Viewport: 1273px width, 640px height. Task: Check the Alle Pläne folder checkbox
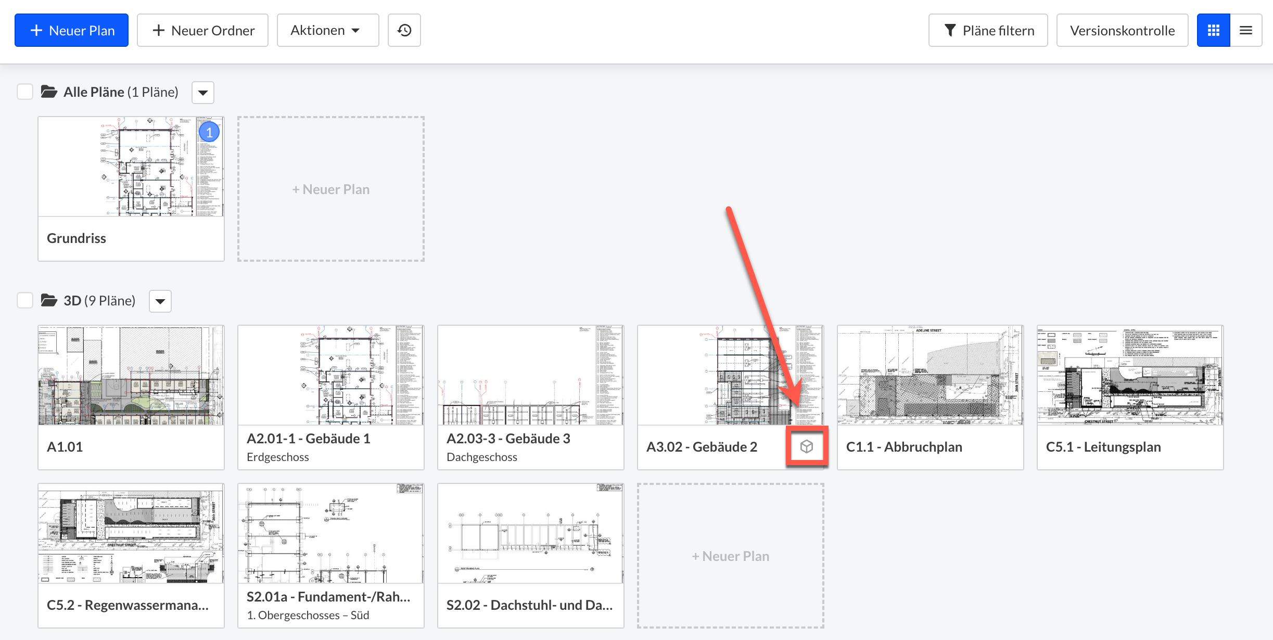[25, 92]
